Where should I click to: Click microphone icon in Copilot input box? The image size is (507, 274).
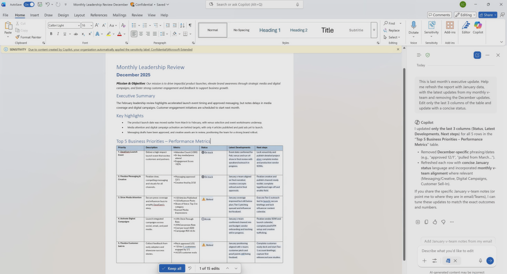(480, 261)
